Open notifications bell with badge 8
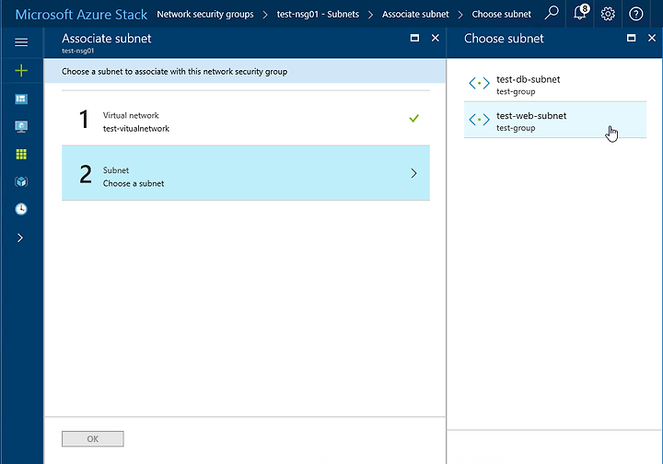This screenshot has height=464, width=663. (580, 13)
